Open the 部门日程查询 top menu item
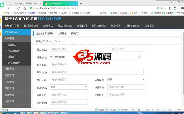 31,26
